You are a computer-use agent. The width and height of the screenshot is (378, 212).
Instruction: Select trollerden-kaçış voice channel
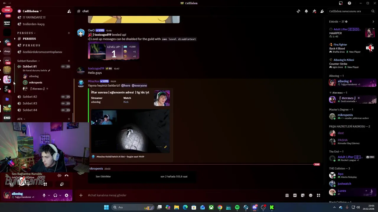click(43, 24)
